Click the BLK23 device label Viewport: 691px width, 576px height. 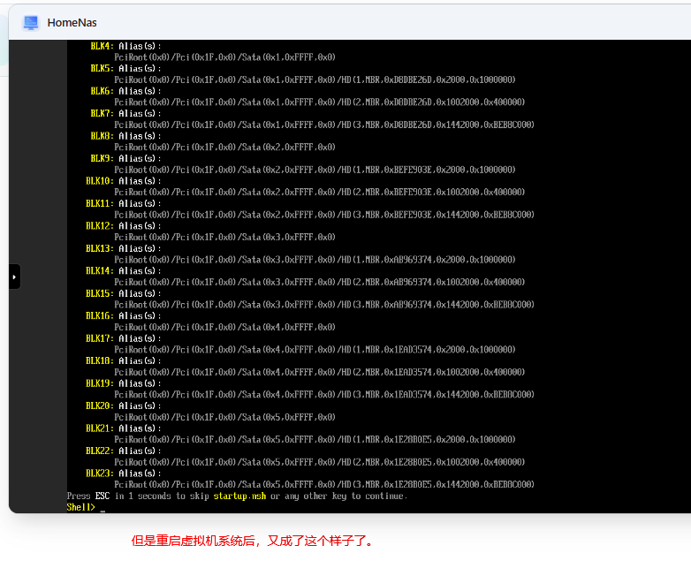[99, 473]
